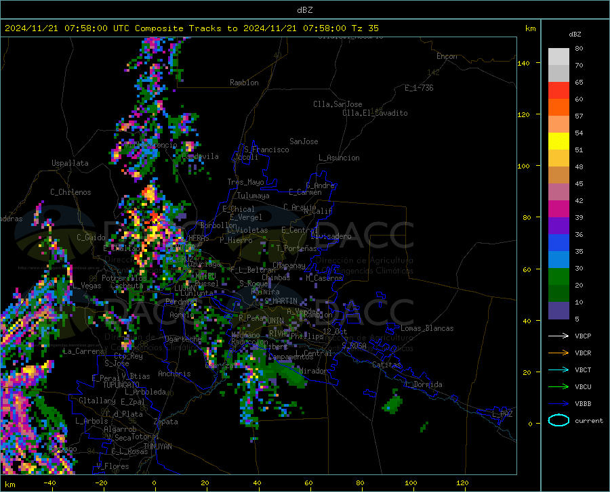
Task: Click the 'VBCR' legend label
Action: tap(583, 353)
